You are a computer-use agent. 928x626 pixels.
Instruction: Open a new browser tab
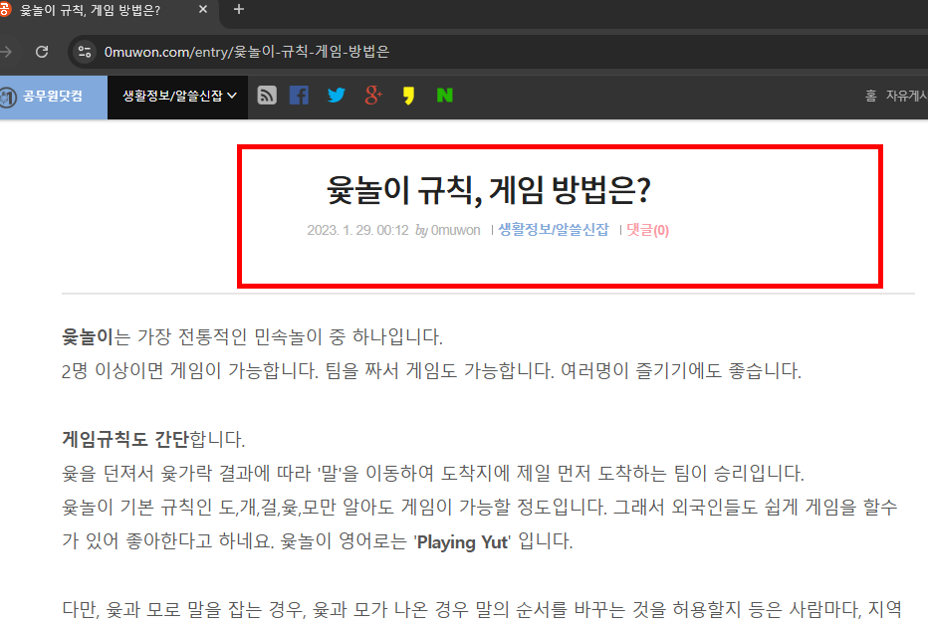pyautogui.click(x=237, y=12)
